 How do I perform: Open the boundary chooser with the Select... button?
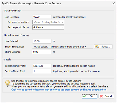[x=103, y=47]
